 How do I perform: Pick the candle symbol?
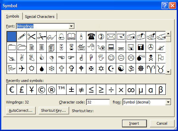(81, 37)
